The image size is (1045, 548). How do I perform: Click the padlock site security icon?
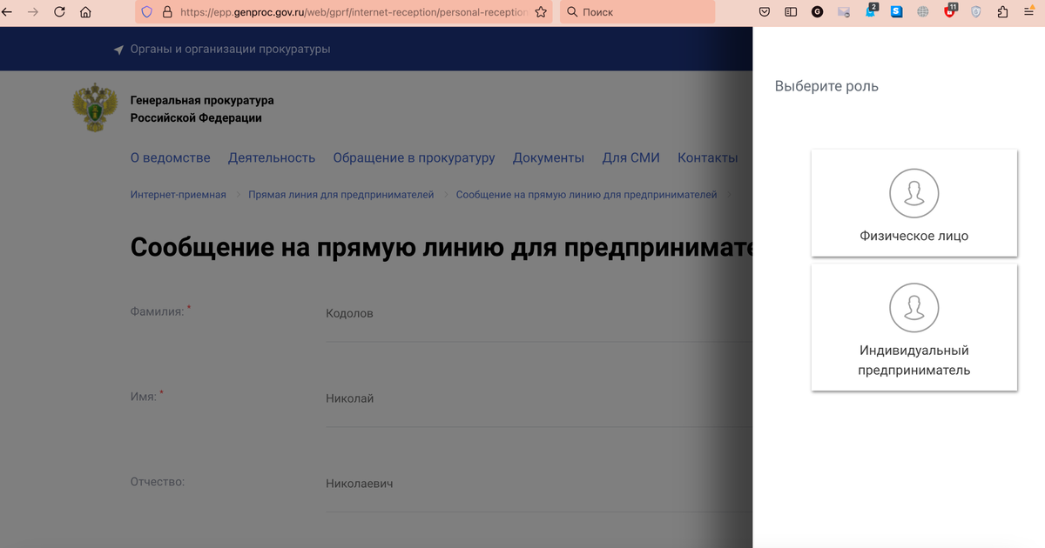pos(167,12)
